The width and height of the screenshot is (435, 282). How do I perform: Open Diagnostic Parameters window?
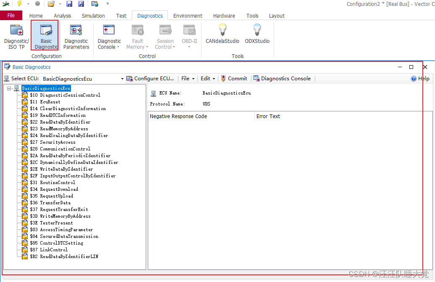(x=76, y=37)
